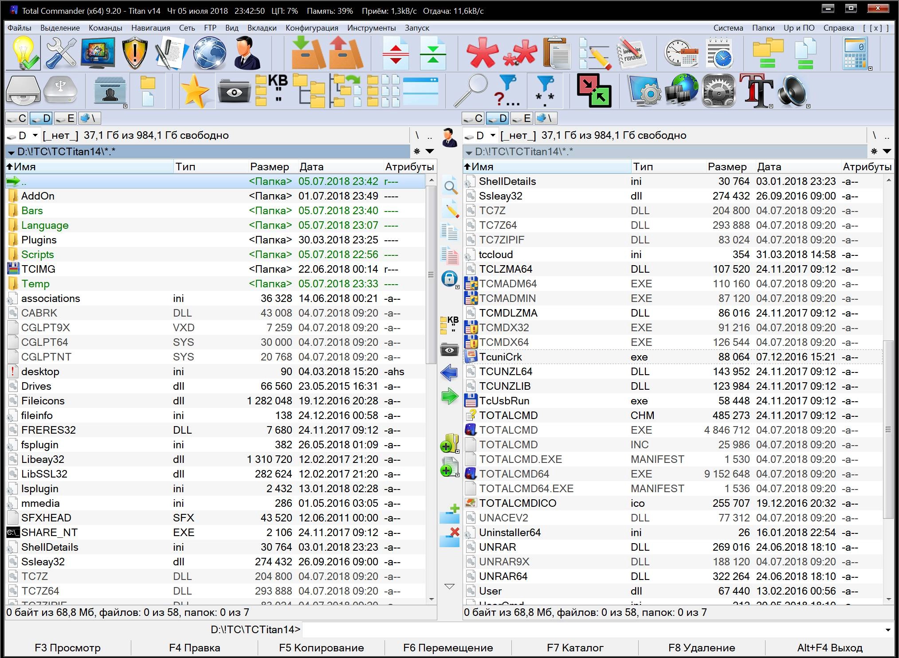Click the pack files into archive icon
Viewport: 899px width, 658px height.
[x=308, y=53]
